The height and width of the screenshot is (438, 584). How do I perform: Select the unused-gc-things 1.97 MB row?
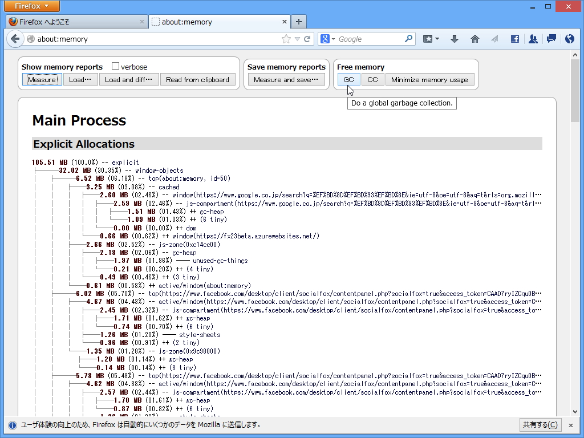click(x=181, y=261)
